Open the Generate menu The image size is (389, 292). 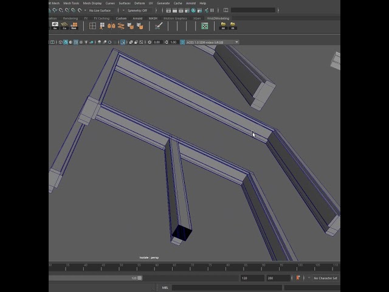[x=164, y=3]
